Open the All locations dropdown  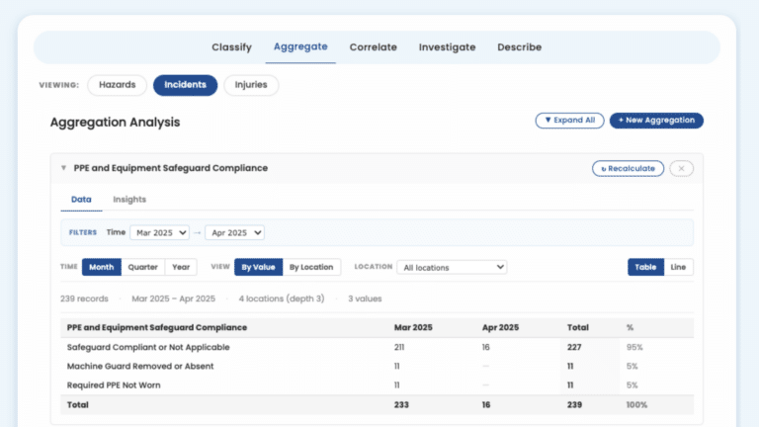[x=452, y=267]
